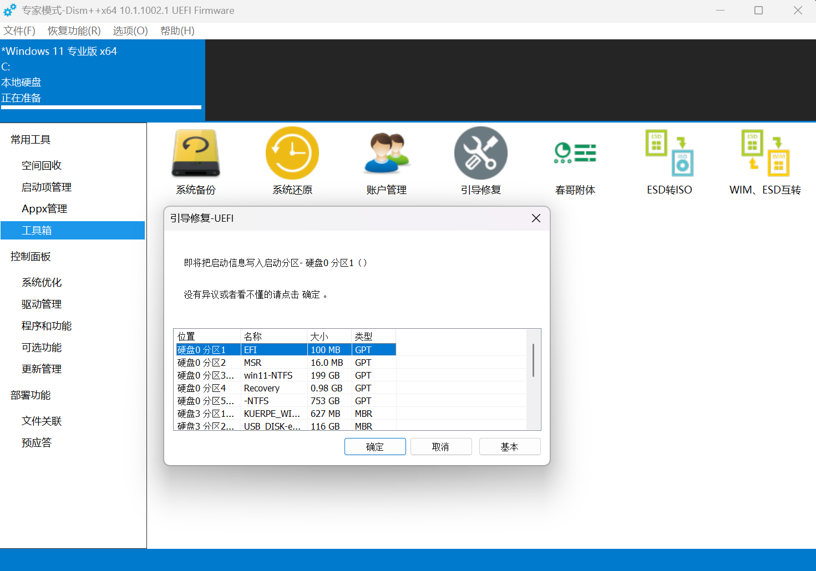Click the 位置 column header
816x571 pixels.
pos(207,337)
